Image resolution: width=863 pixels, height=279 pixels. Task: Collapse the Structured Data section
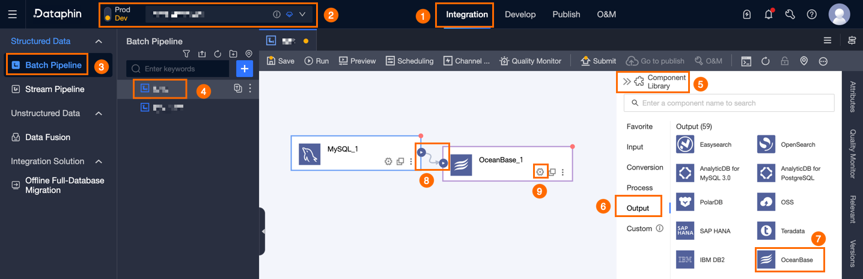[99, 41]
